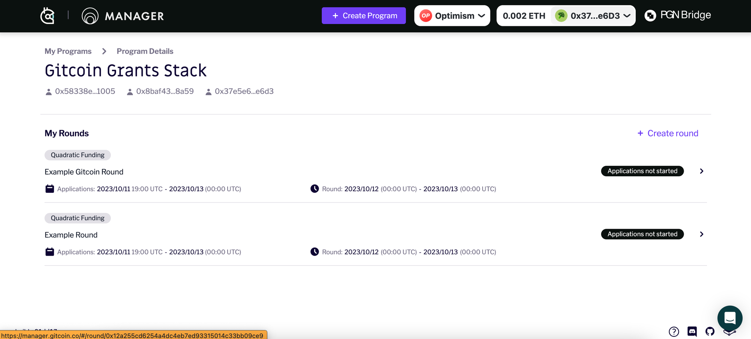Screen dimensions: 751x339
Task: Click the red OP network icon
Action: [426, 16]
